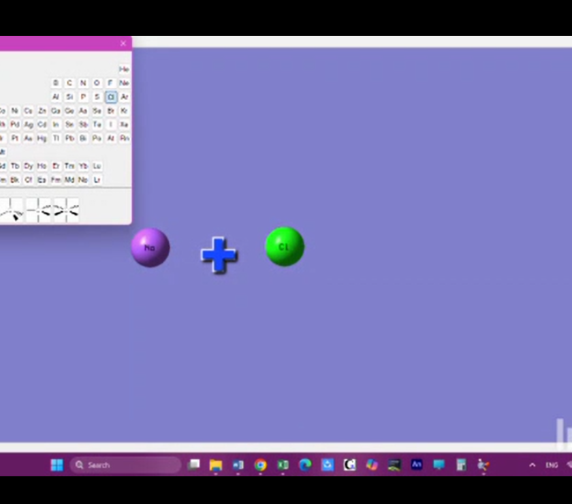Screen dimensions: 572x504
Task: Pick Bromine (Br) element cell
Action: (x=110, y=110)
